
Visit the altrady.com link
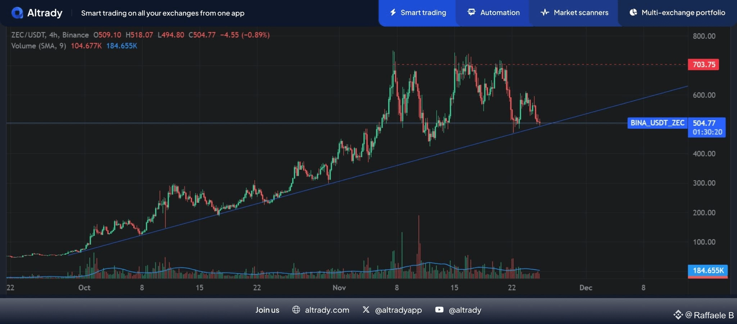click(327, 310)
